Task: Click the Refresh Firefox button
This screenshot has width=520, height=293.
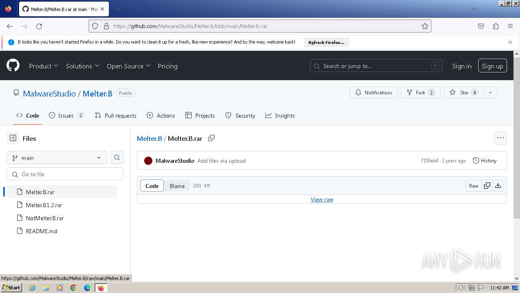Action: point(326,42)
